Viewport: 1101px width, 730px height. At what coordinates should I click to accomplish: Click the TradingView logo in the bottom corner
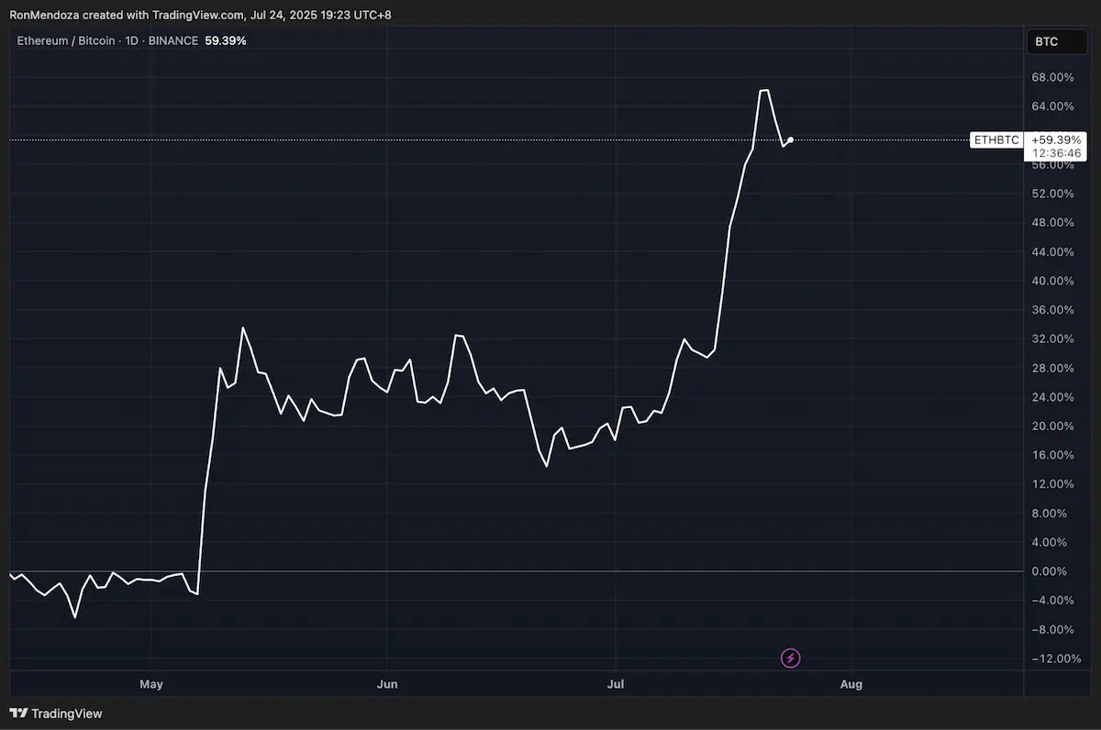pyautogui.click(x=55, y=713)
